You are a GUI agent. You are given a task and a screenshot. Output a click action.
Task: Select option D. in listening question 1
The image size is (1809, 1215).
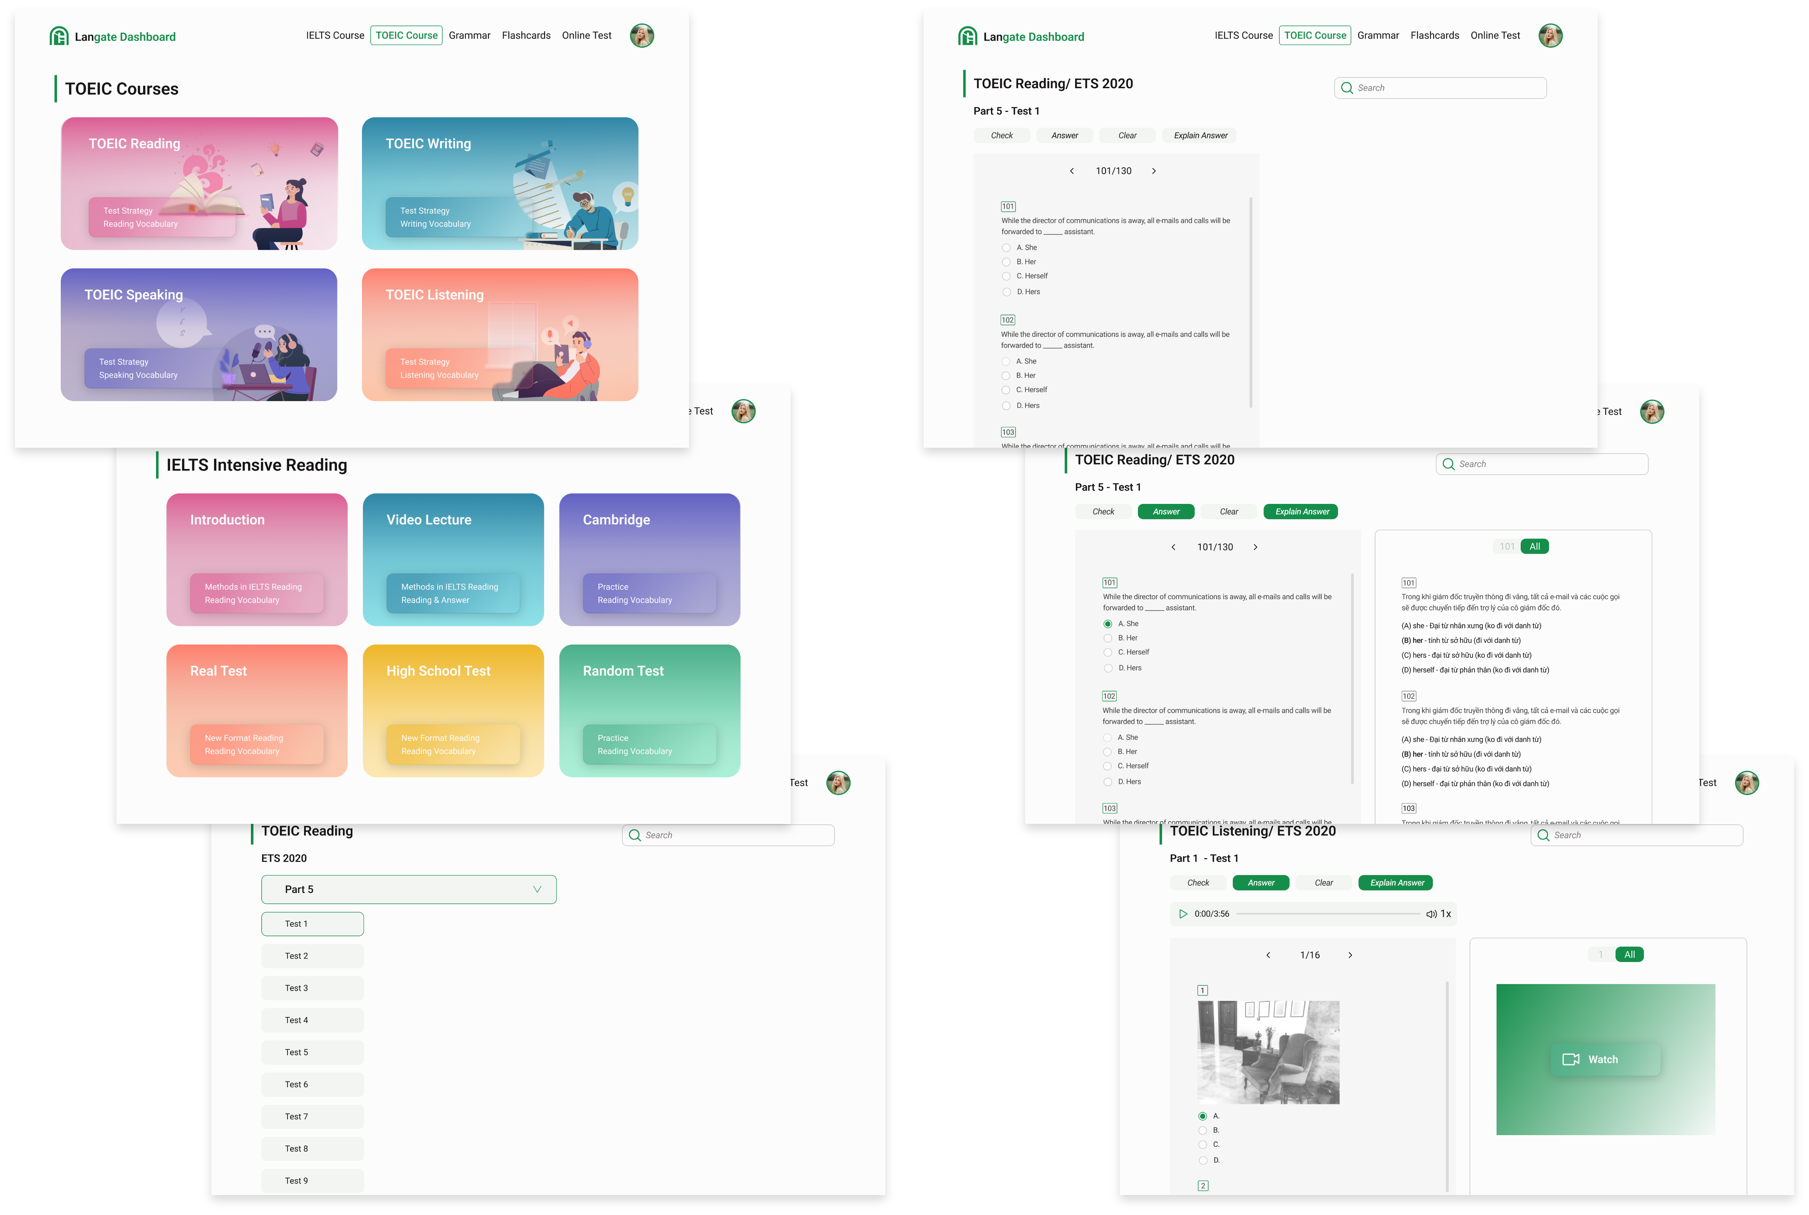pyautogui.click(x=1202, y=1161)
